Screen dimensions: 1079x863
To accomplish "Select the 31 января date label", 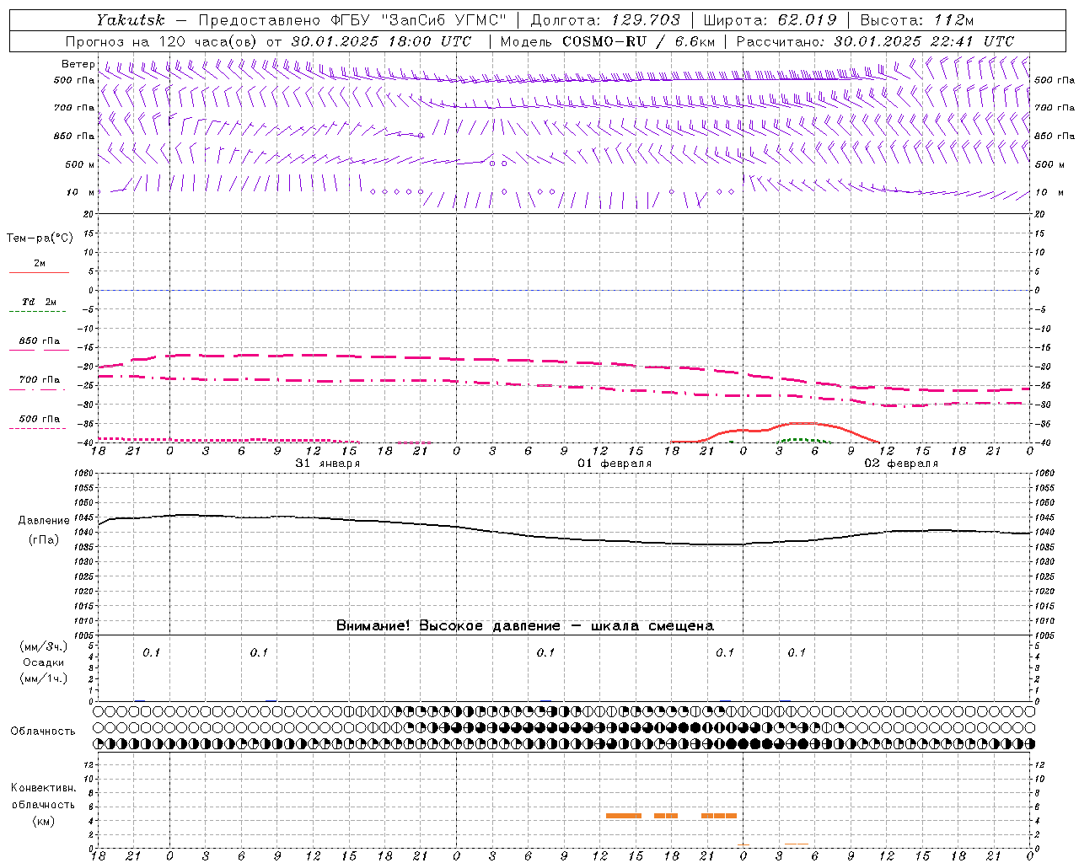I will (x=327, y=464).
